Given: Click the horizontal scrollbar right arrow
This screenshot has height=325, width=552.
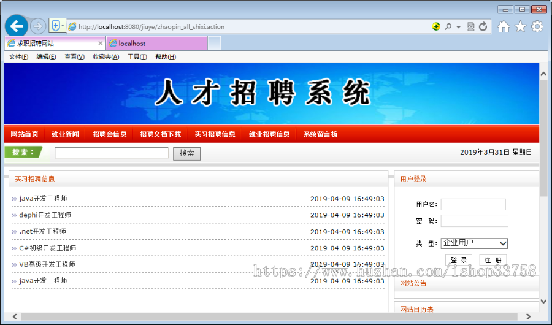Looking at the screenshot, I should point(528,316).
